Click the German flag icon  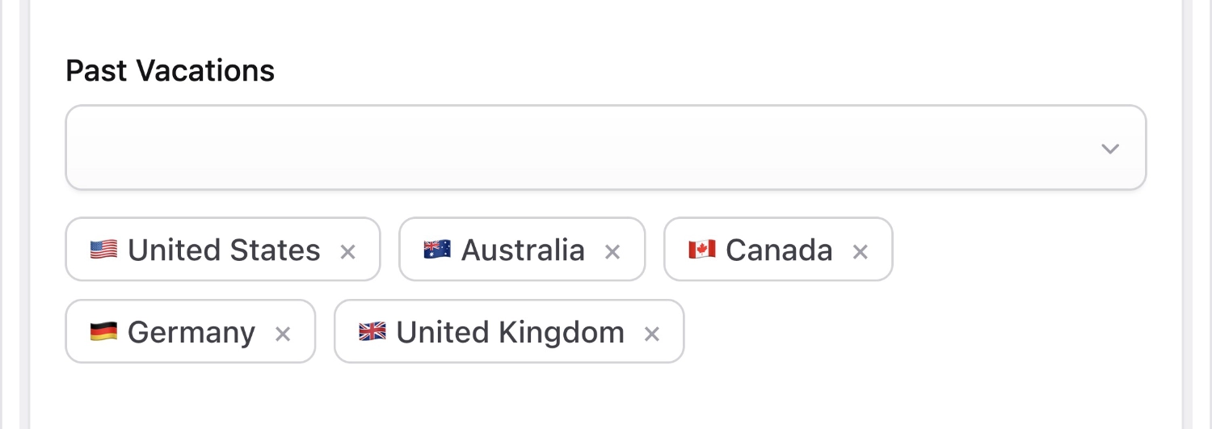click(103, 332)
